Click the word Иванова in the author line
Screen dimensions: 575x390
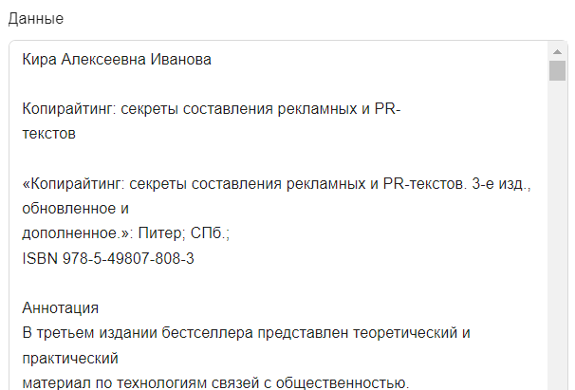[x=181, y=60]
